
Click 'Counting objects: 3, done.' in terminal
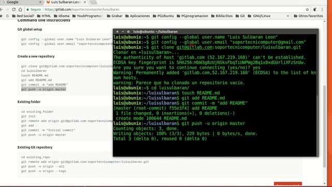pyautogui.click(x=146, y=128)
